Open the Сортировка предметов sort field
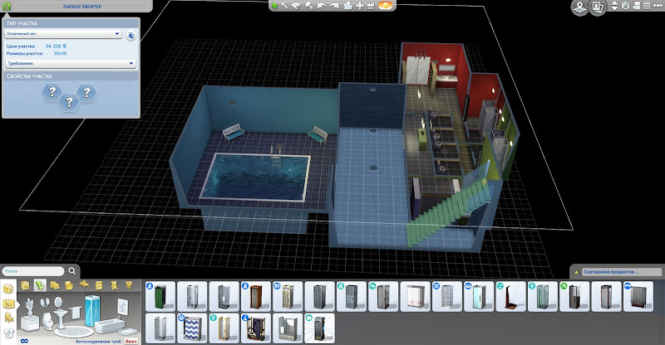Image resolution: width=665 pixels, height=345 pixels. pyautogui.click(x=621, y=272)
